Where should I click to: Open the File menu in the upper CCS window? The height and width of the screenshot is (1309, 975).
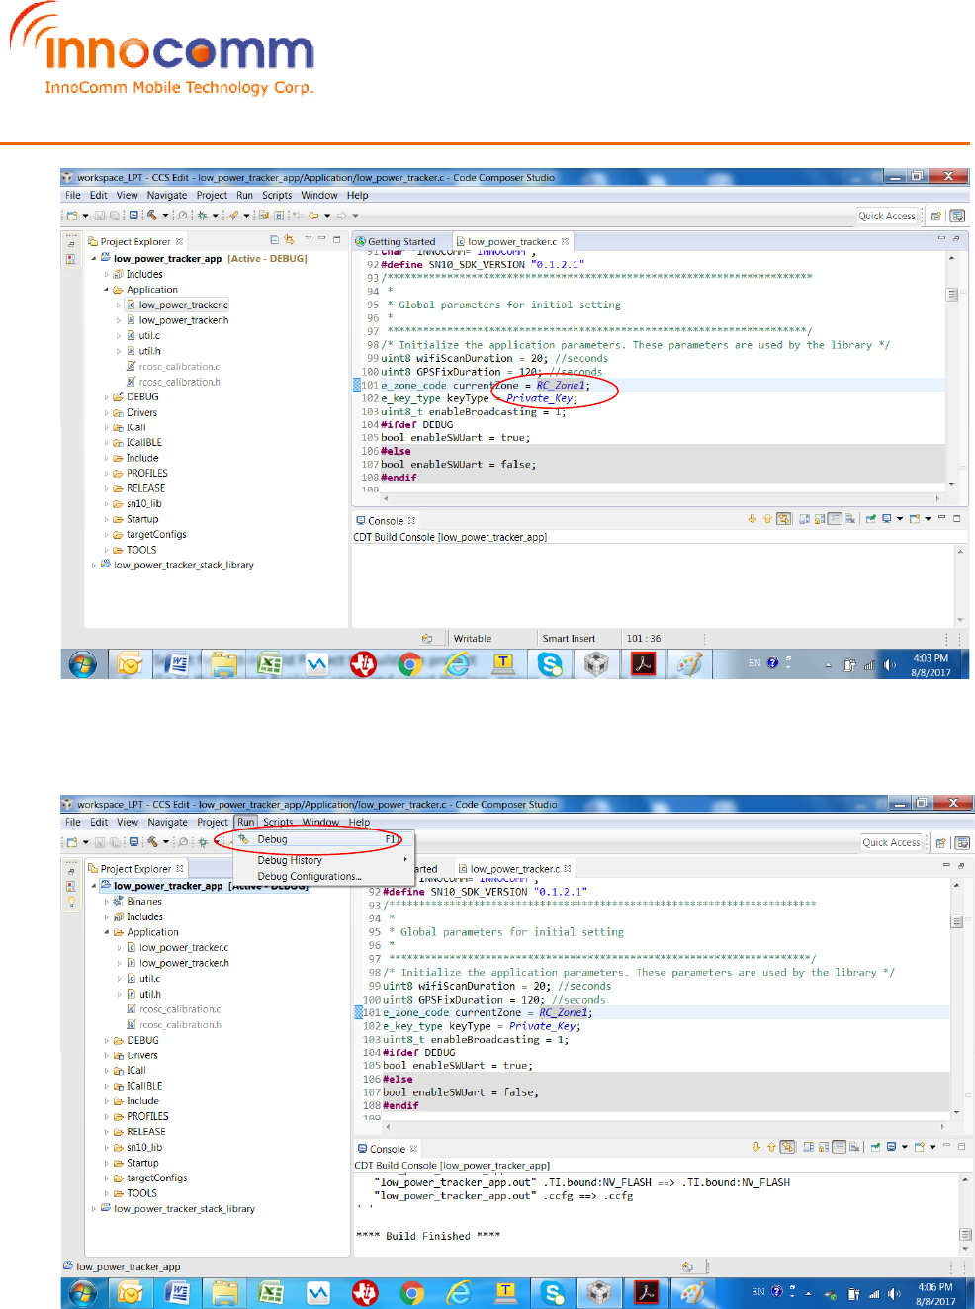pyautogui.click(x=73, y=196)
